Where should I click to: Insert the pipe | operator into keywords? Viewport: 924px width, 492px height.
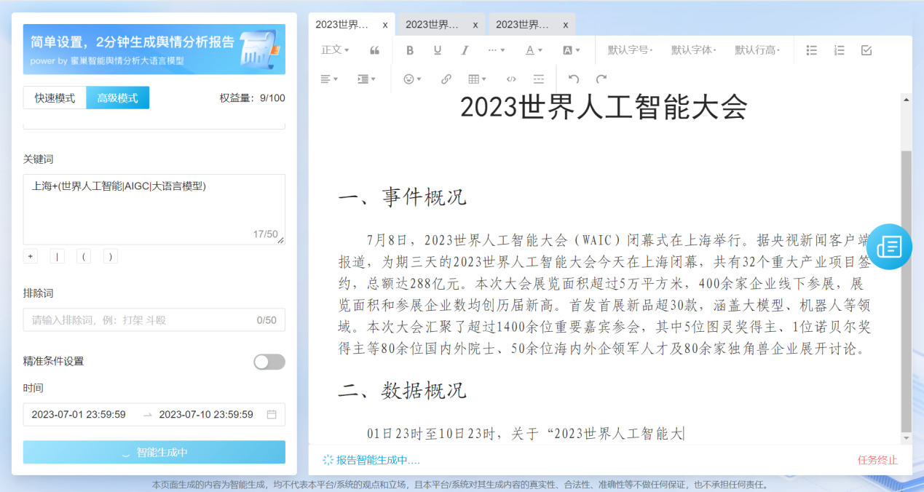(57, 256)
